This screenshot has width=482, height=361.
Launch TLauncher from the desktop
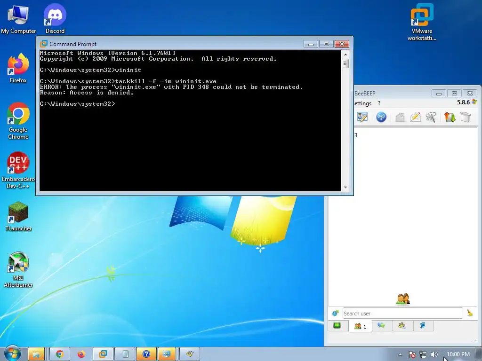pyautogui.click(x=18, y=216)
